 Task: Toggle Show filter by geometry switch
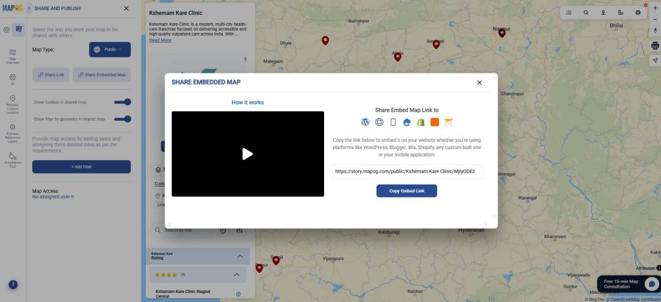tap(123, 119)
